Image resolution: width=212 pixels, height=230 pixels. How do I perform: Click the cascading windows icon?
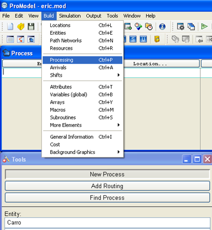coord(191,26)
